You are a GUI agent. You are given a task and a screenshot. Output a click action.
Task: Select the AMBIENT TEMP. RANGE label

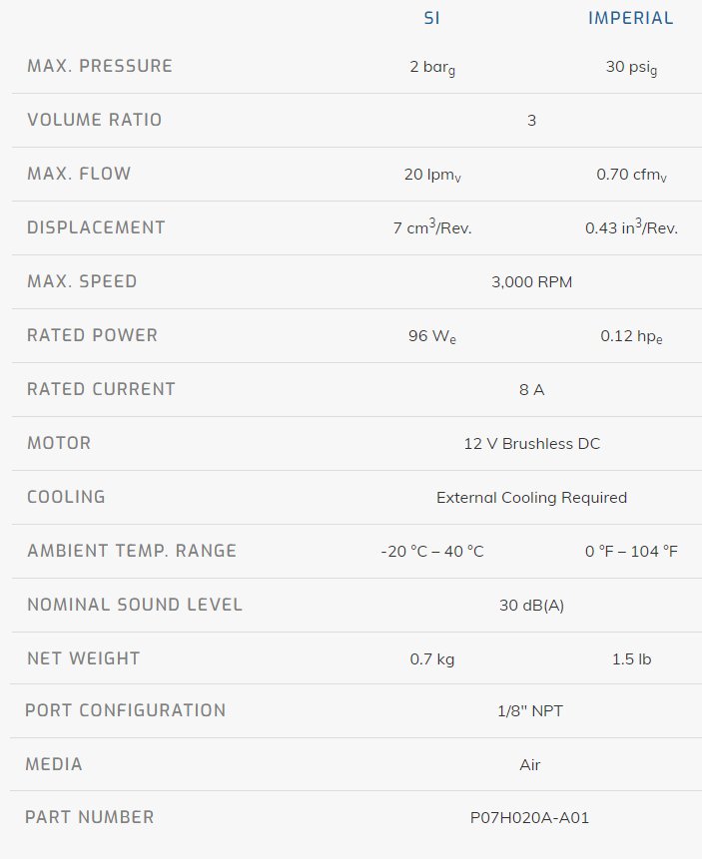point(132,551)
